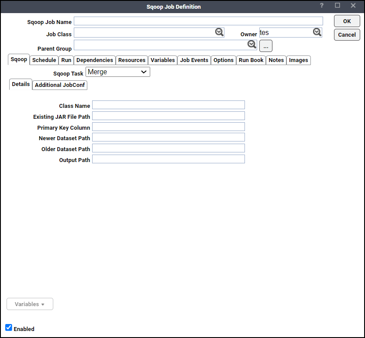The height and width of the screenshot is (338, 365).
Task: Focus the Output Path field
Action: (x=169, y=159)
